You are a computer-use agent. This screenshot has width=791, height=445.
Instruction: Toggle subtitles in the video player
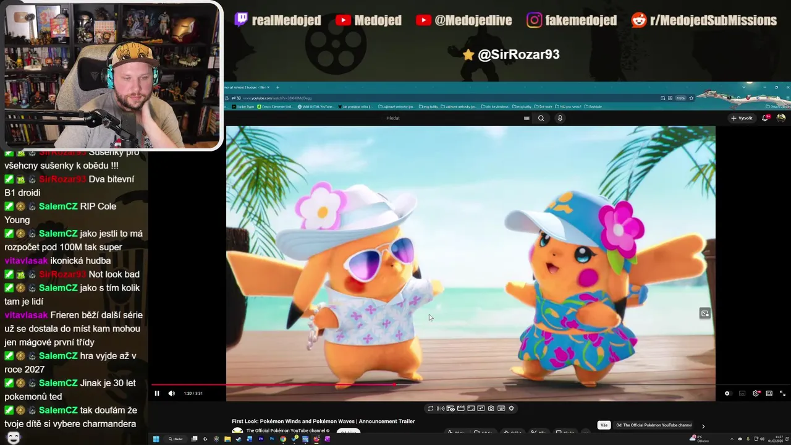coord(742,393)
